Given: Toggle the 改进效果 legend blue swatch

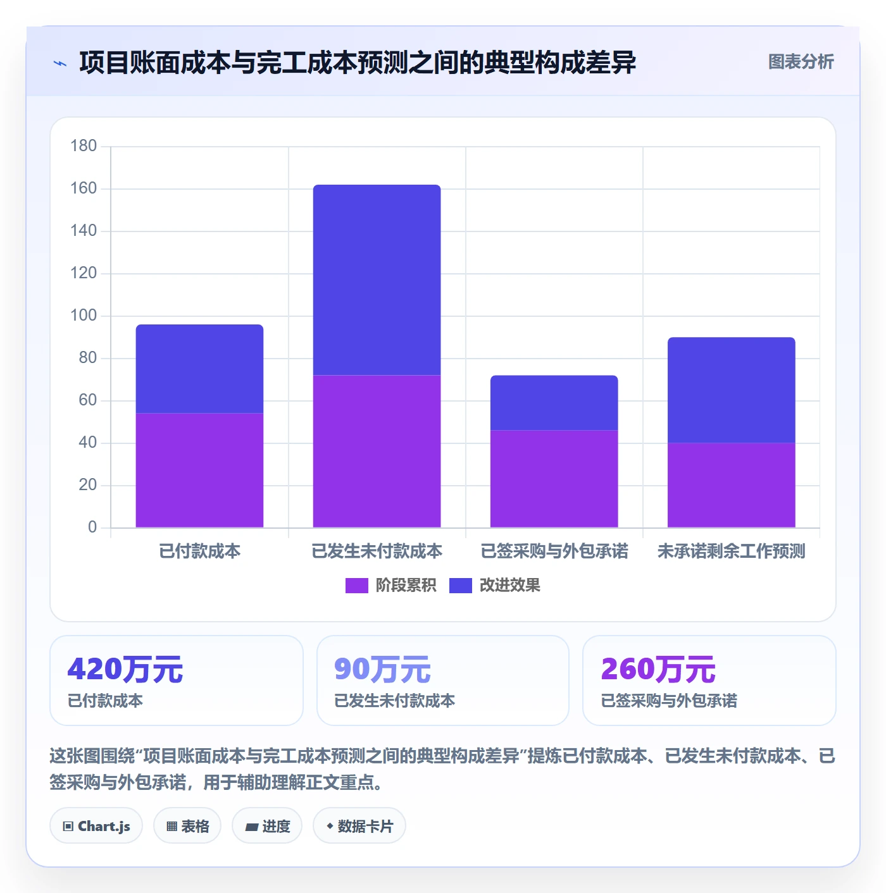Looking at the screenshot, I should pos(460,586).
